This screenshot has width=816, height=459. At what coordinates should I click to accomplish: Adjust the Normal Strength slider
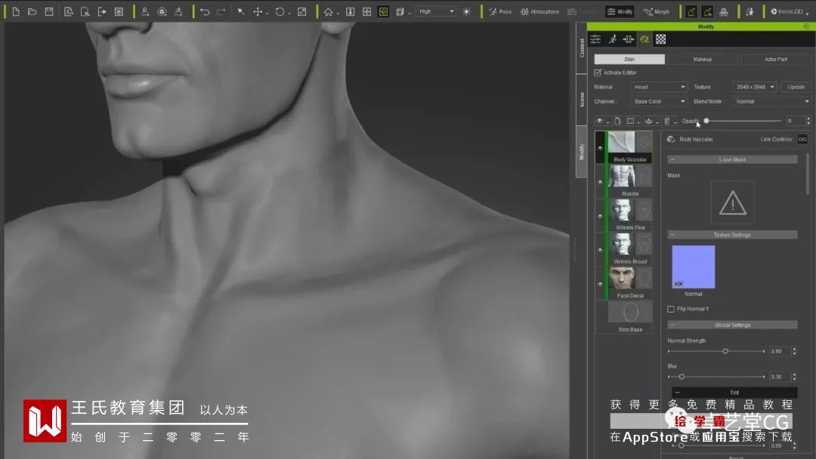[x=716, y=351]
